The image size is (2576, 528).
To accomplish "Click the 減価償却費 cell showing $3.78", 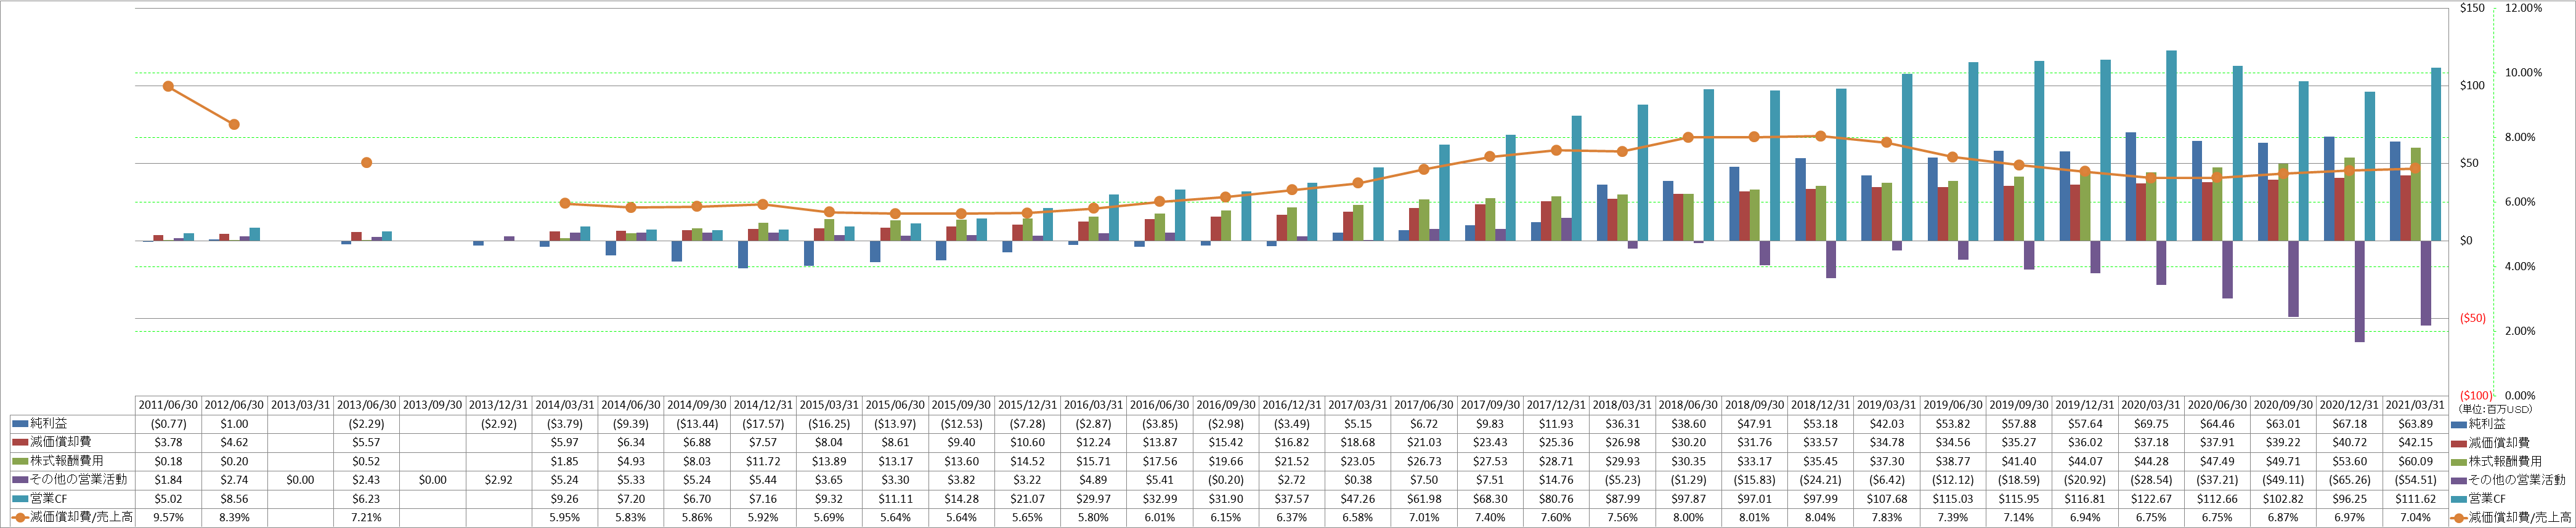I will point(168,442).
